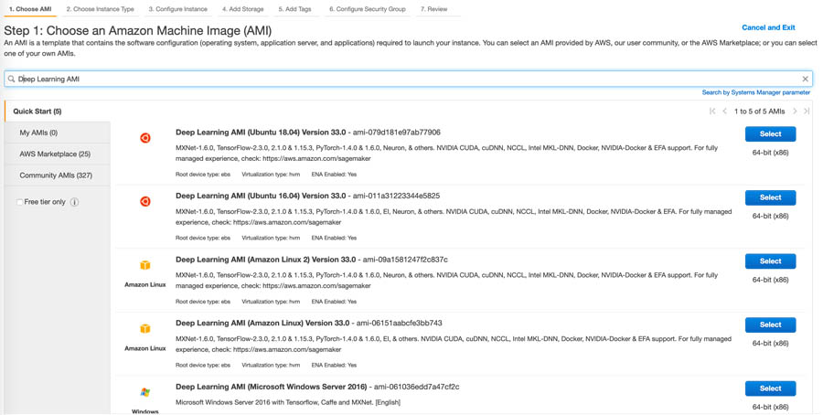
Task: Go to previous page of AMI results
Action: (x=725, y=112)
